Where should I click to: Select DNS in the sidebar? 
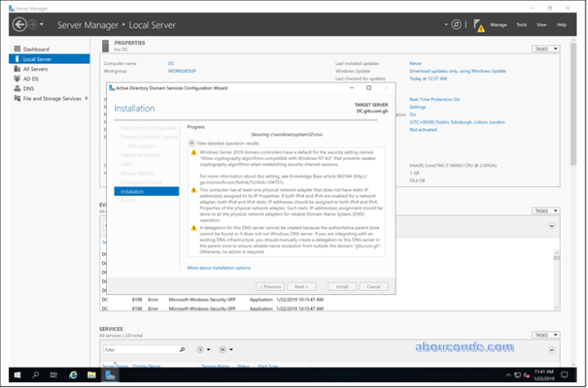tap(28, 89)
